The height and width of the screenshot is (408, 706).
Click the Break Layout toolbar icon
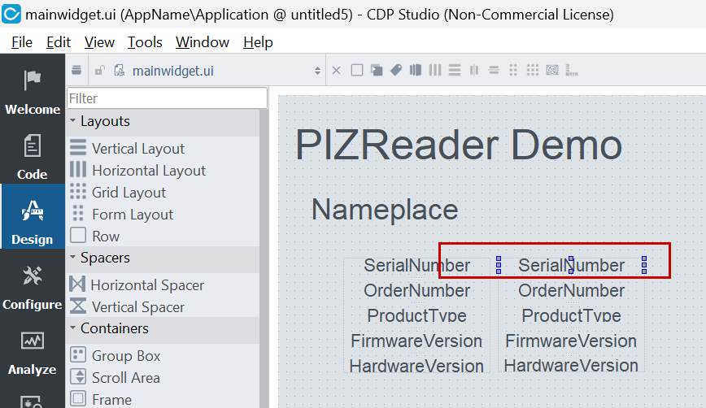(552, 70)
